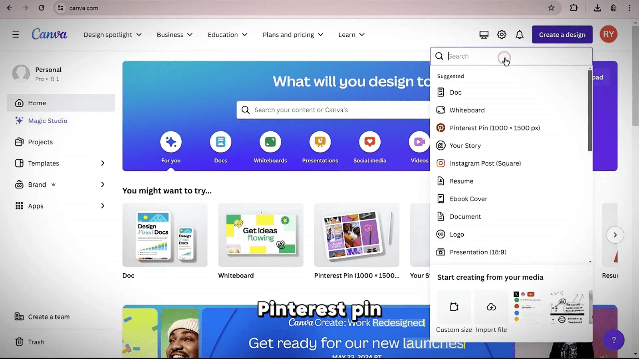Screen dimensions: 639x359
Task: Click the page vertical scrollbar
Action: tap(635, 76)
